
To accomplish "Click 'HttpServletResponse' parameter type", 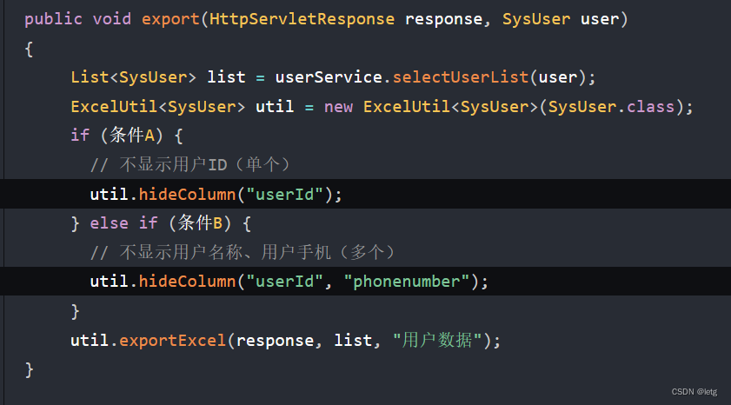I will pos(302,20).
